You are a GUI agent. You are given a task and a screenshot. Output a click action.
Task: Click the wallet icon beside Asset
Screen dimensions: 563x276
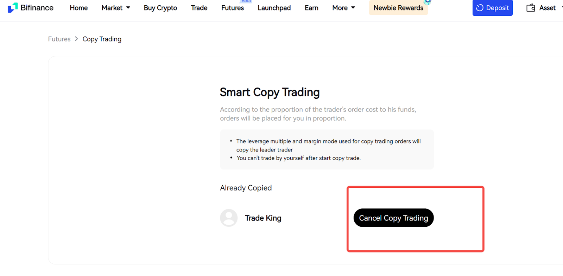pyautogui.click(x=531, y=8)
